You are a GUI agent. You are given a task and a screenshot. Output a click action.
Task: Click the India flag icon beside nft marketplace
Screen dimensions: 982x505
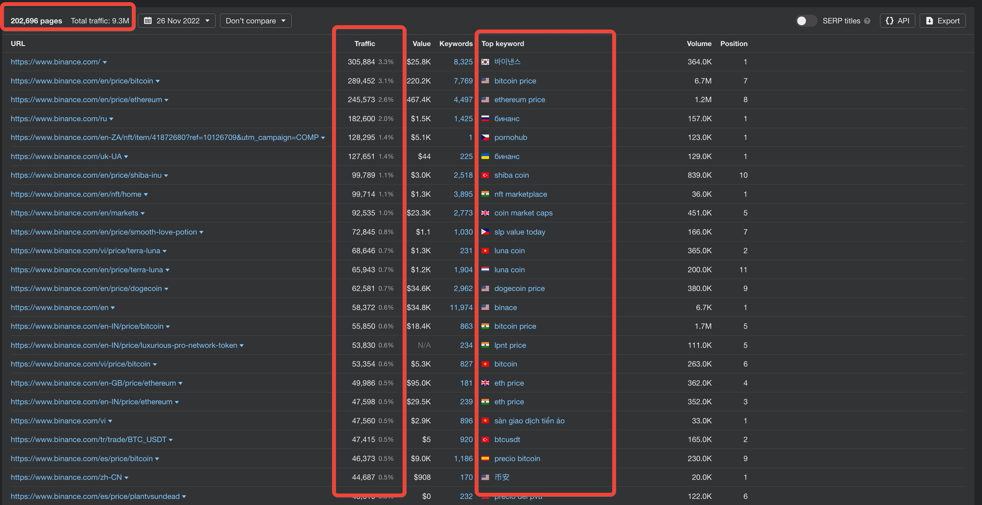tap(485, 194)
